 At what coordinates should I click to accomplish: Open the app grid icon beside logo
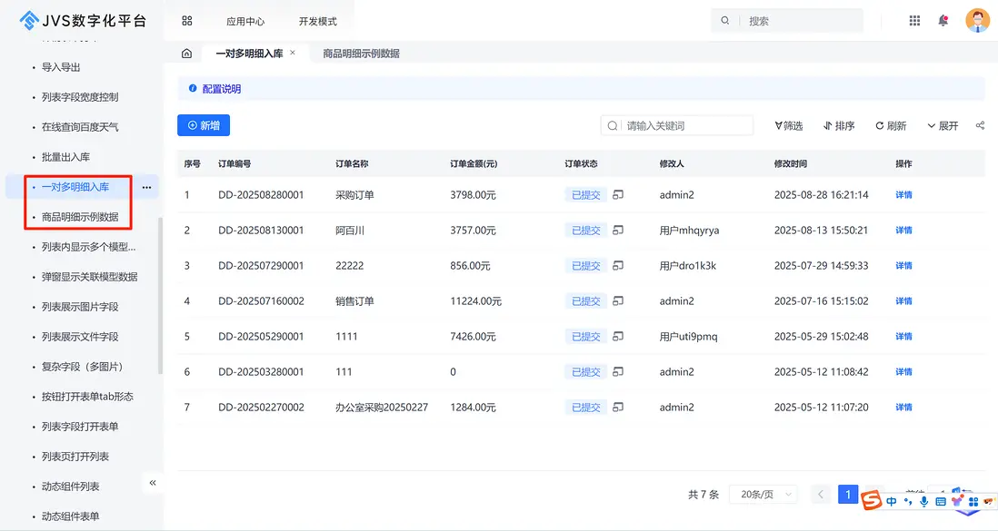[x=187, y=21]
